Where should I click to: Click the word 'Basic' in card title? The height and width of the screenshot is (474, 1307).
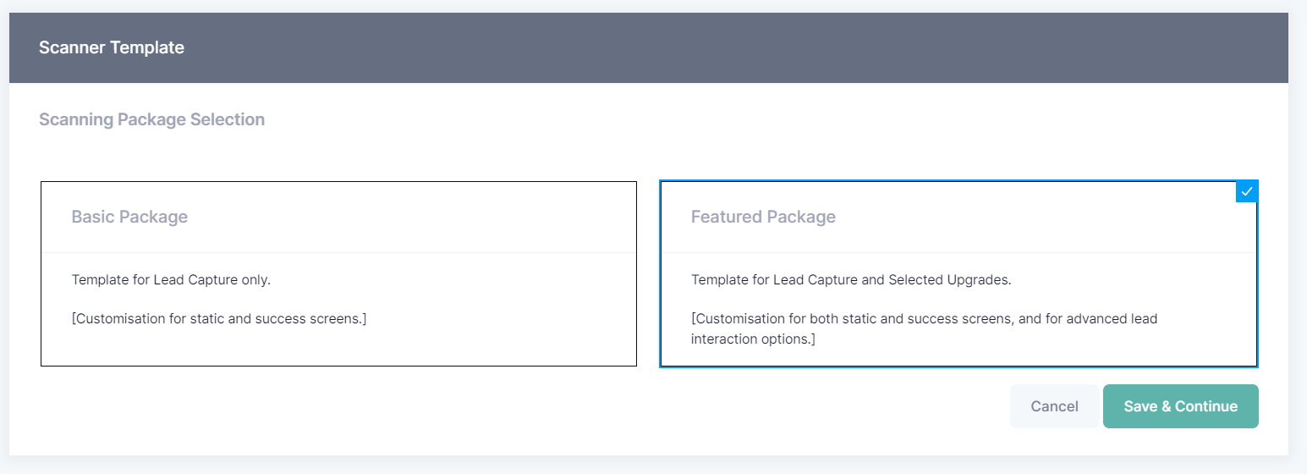[93, 217]
